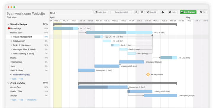Click the Website Design summary bar
This screenshot has height=108, width=213.
click(x=115, y=24)
